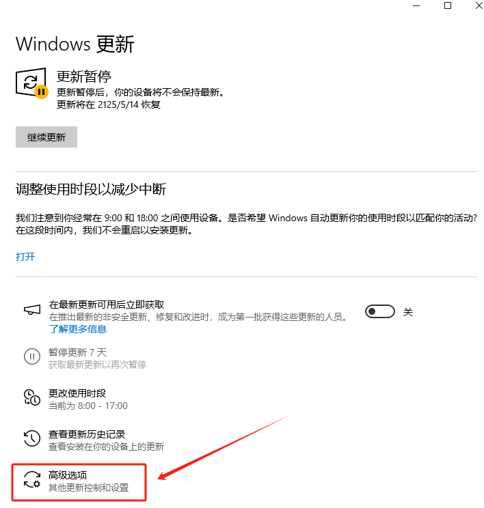Click 其他更新控制和设置 subtitle
This screenshot has height=508, width=484.
point(89,488)
